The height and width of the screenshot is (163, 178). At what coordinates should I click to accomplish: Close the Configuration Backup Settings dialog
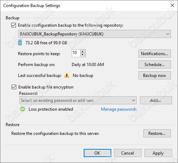pos(172,5)
